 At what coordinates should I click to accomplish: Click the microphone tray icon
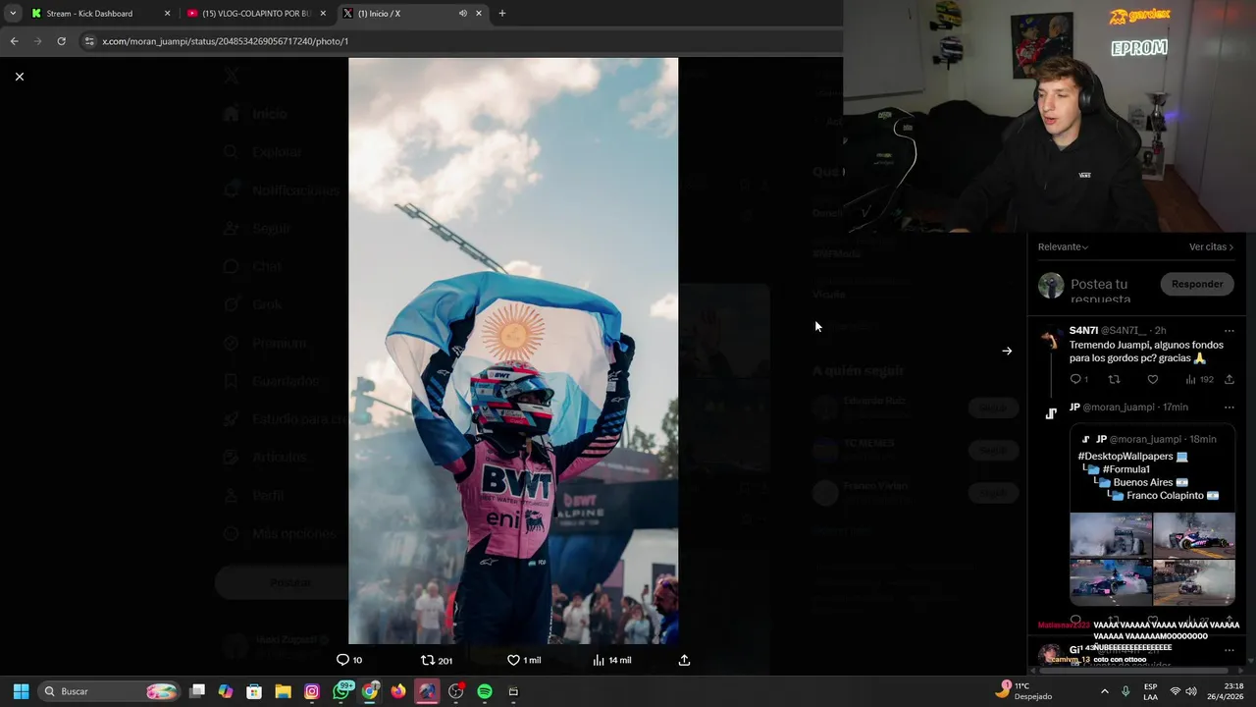point(1125,691)
